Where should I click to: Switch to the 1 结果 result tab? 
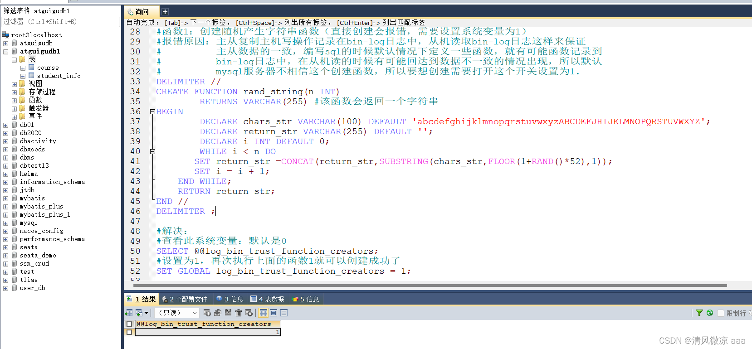tap(141, 299)
